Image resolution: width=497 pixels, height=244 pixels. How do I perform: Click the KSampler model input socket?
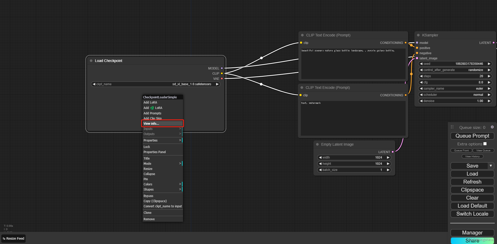click(417, 43)
